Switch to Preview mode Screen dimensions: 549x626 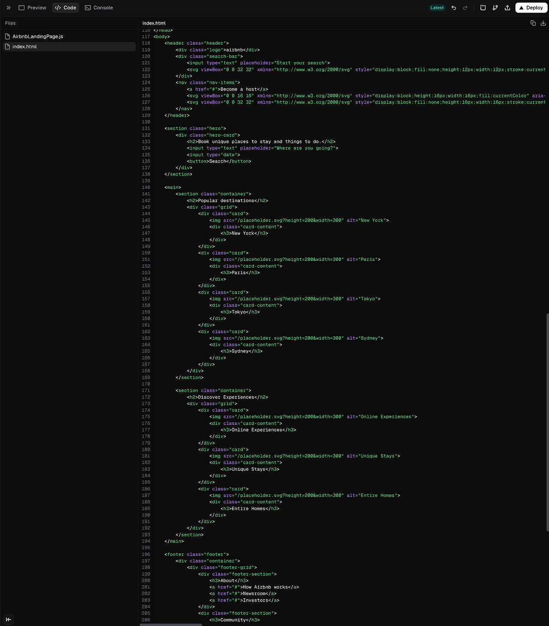[32, 7]
